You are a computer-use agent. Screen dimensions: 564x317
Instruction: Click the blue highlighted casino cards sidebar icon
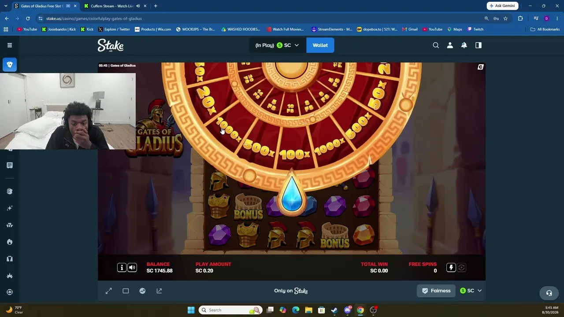[x=9, y=64]
